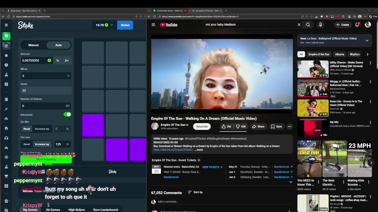Open Milky Chance Stolen Dance thumbnail
Screen dimensions: 378x212
click(x=313, y=69)
